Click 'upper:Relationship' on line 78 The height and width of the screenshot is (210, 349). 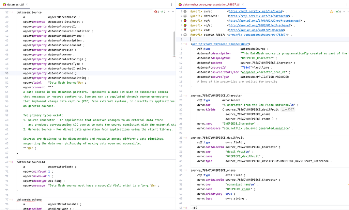(63, 204)
